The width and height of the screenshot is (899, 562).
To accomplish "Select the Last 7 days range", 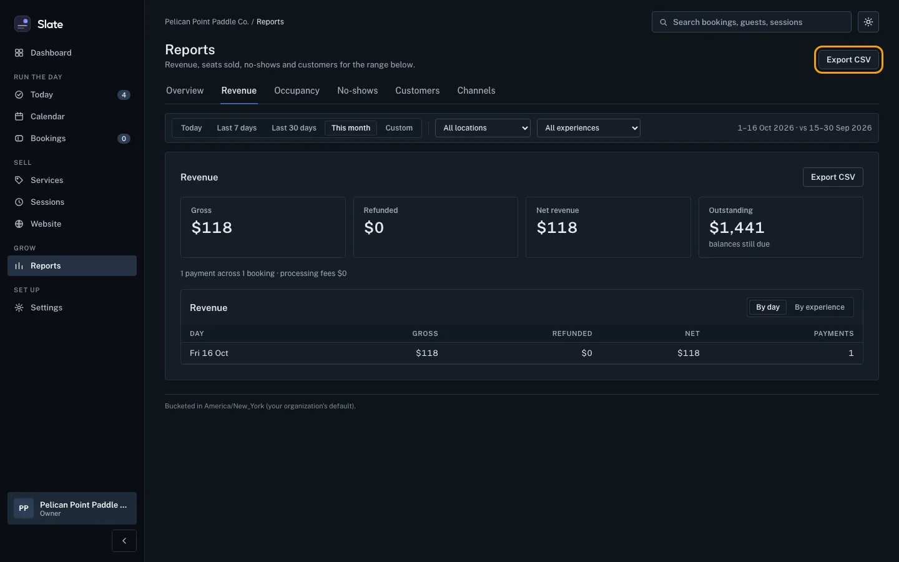I will 237,128.
